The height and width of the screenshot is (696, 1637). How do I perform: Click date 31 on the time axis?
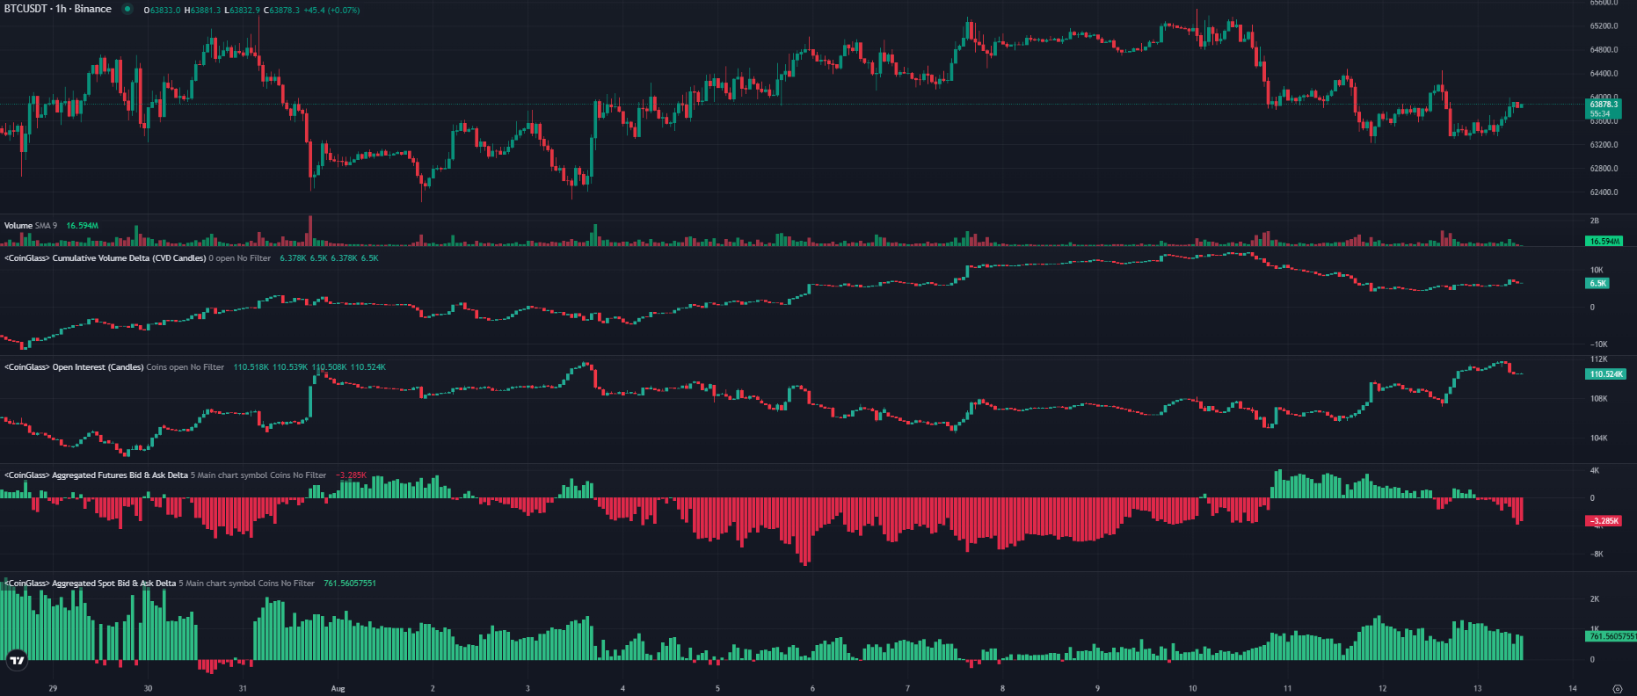(x=243, y=688)
